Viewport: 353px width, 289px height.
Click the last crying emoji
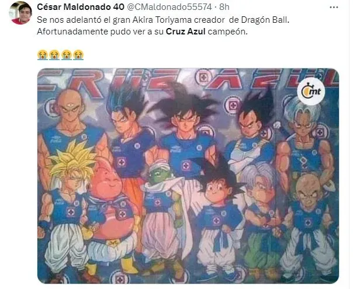[x=78, y=55]
